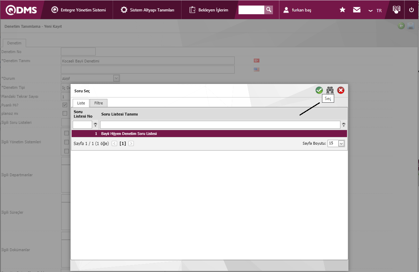The image size is (419, 272).
Task: Go to previous page in pager
Action: (114, 143)
